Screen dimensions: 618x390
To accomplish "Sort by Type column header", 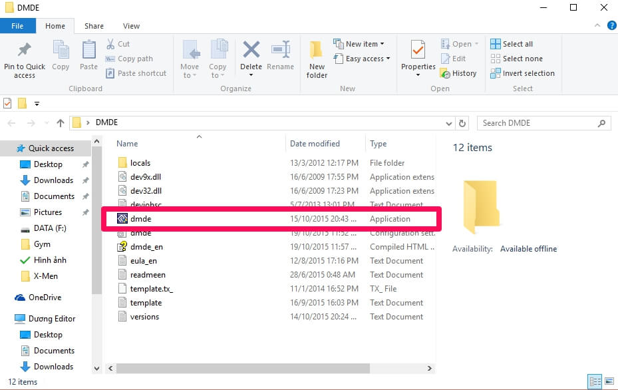I will click(378, 144).
